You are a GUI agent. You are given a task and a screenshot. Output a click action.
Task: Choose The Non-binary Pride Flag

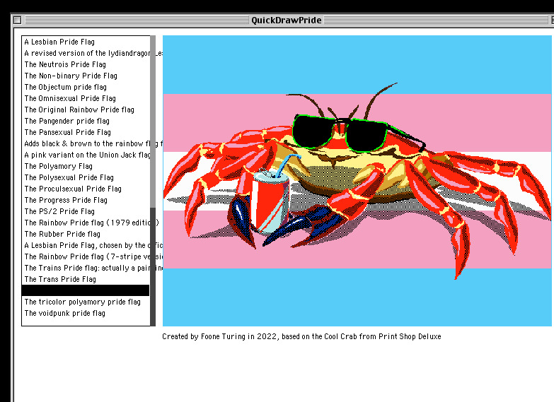click(86, 76)
